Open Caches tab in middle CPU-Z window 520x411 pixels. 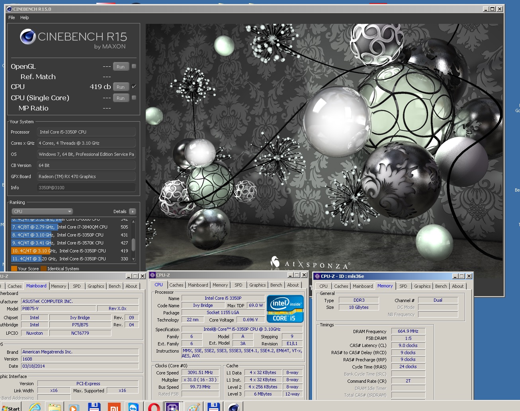(x=176, y=285)
